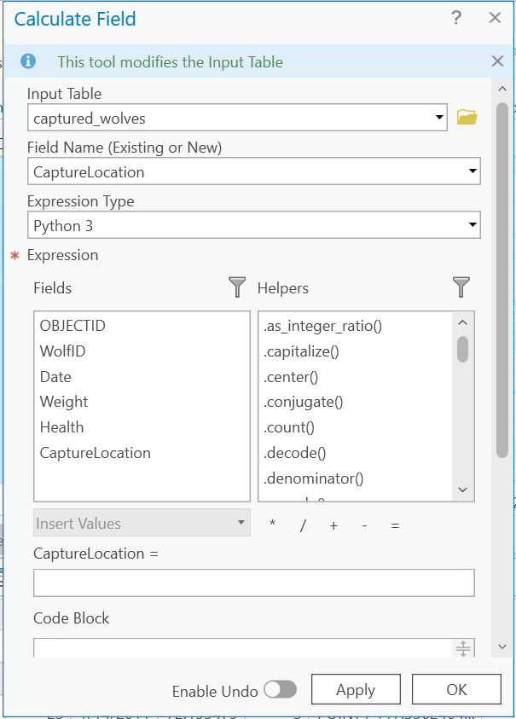
Task: Expand the Input Table dropdown
Action: pos(439,118)
